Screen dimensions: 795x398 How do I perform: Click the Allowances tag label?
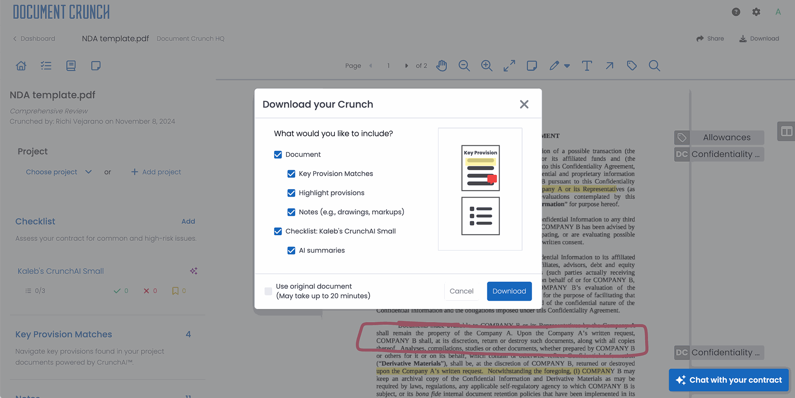tap(719, 137)
